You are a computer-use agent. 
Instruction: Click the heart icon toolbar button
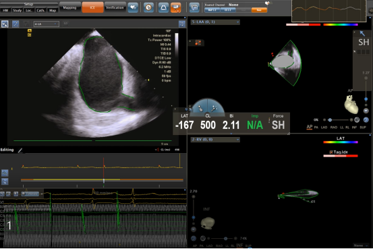133,7
